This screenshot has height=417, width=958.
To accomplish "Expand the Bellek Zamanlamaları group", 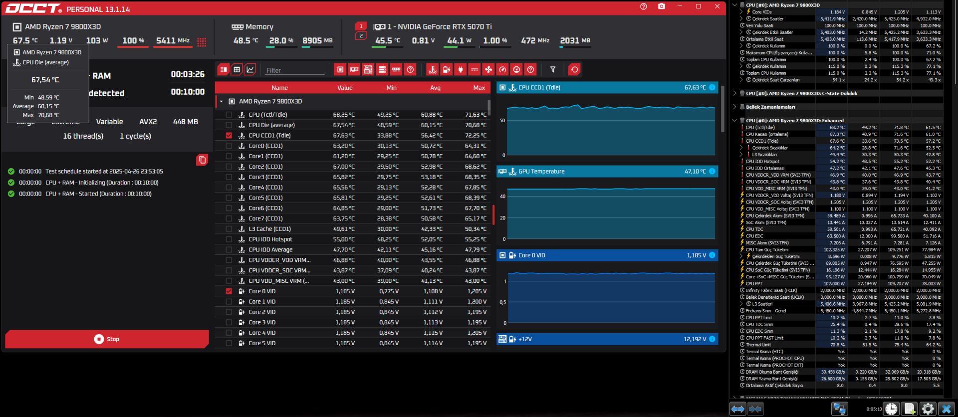I will coord(734,107).
